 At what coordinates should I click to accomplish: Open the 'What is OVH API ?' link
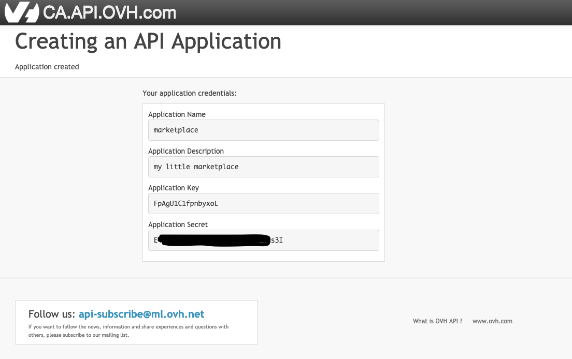(437, 321)
